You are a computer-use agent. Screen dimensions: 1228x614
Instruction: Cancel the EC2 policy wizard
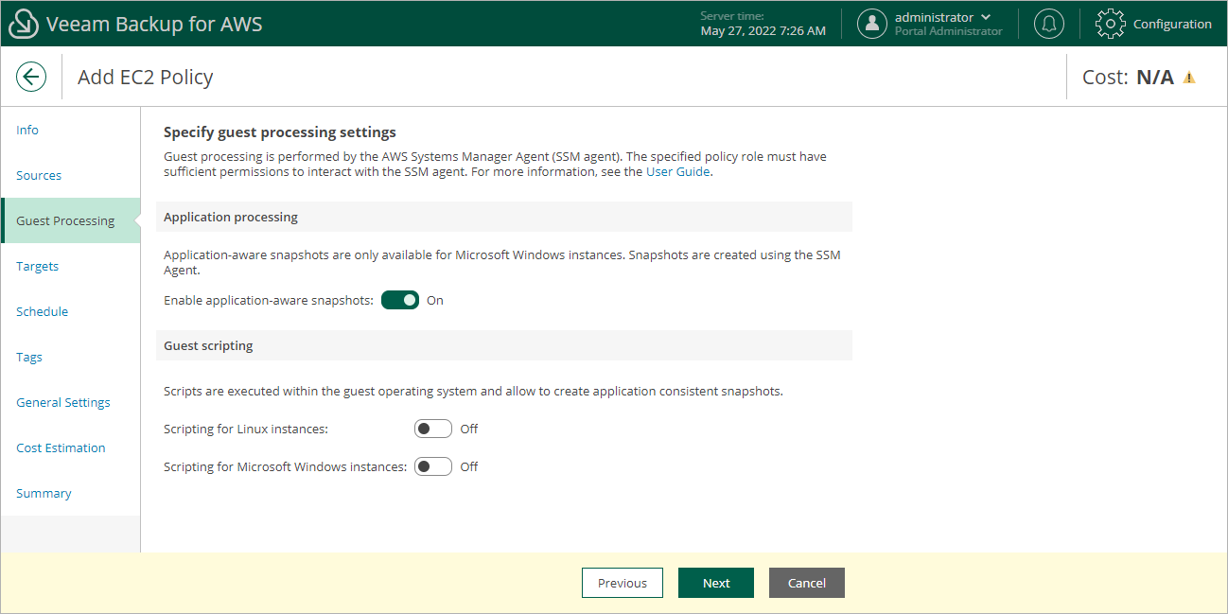(x=807, y=583)
